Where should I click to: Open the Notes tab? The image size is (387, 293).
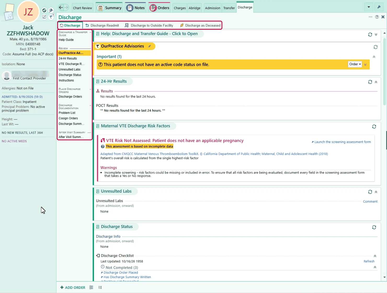(x=136, y=8)
